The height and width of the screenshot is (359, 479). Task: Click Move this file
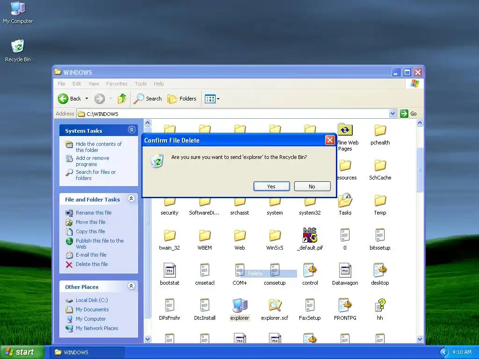click(x=90, y=222)
